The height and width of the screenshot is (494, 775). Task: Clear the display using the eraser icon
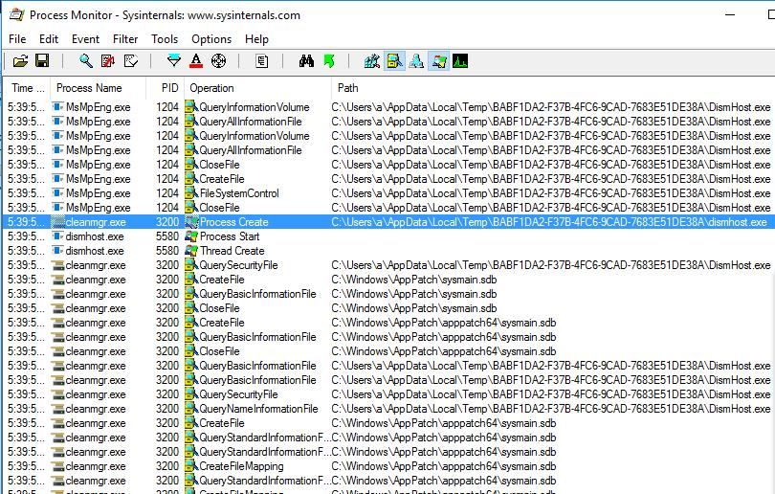coord(130,61)
